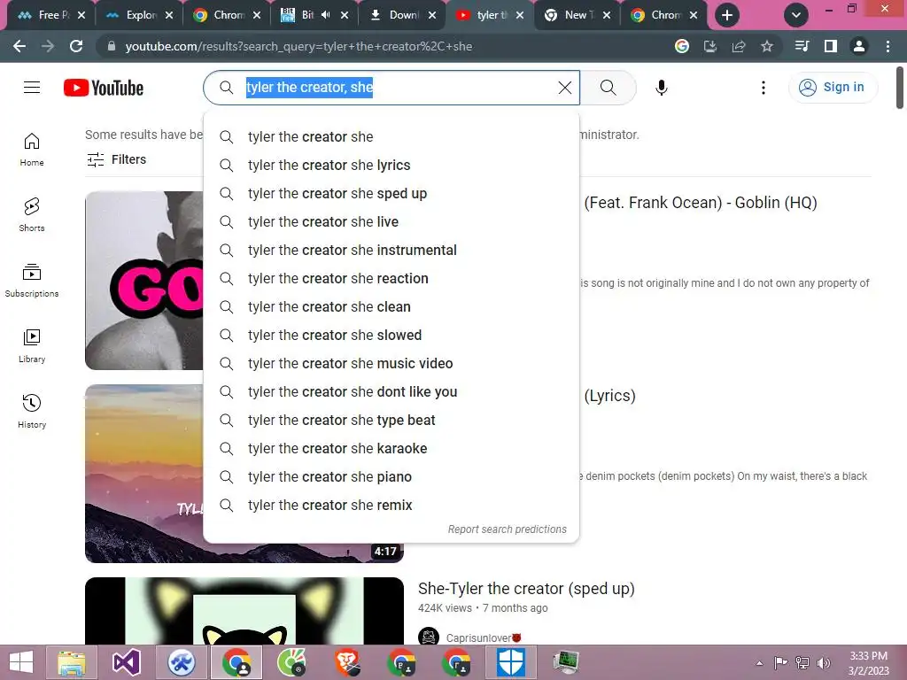
Task: Open Library in sidebar
Action: [x=32, y=346]
